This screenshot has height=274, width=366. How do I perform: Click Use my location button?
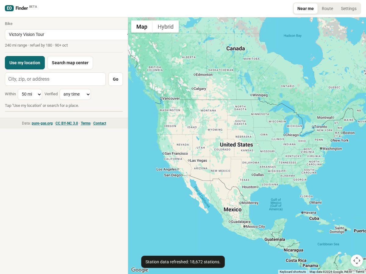click(25, 63)
